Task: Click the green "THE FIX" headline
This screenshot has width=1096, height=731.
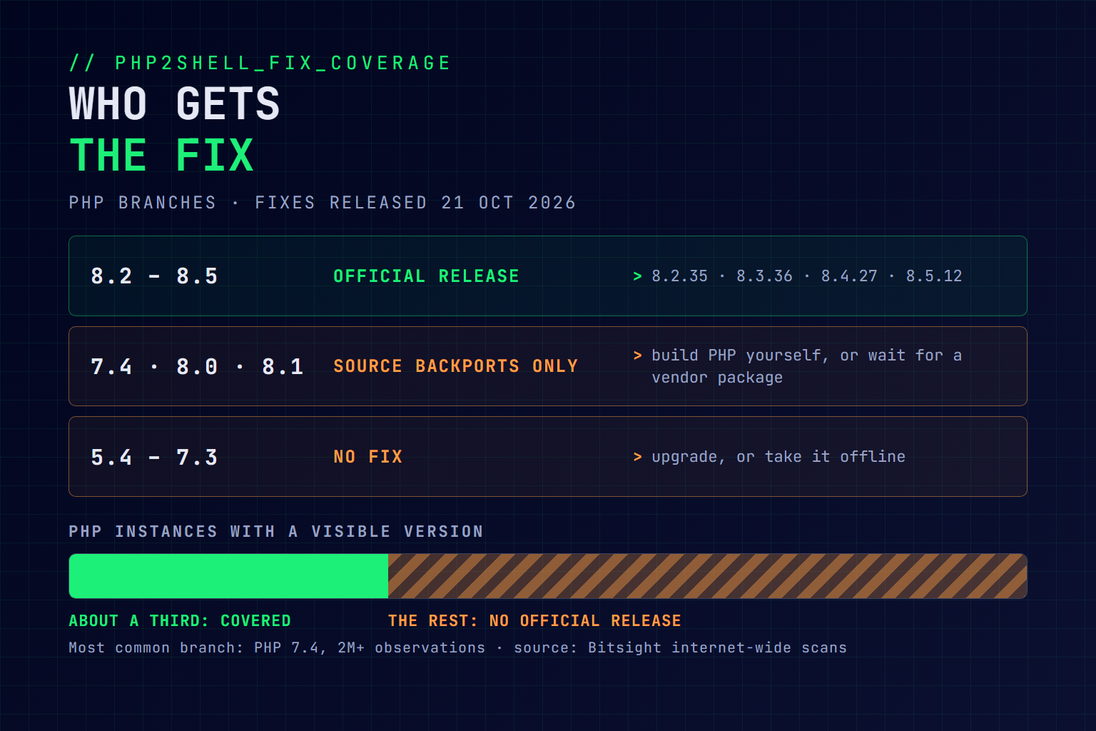Action: 161,156
